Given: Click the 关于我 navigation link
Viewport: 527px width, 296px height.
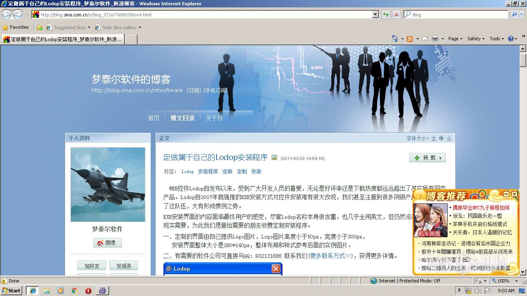Looking at the screenshot, I should 214,118.
